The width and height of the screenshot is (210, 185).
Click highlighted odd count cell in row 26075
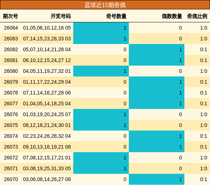tap(101, 125)
